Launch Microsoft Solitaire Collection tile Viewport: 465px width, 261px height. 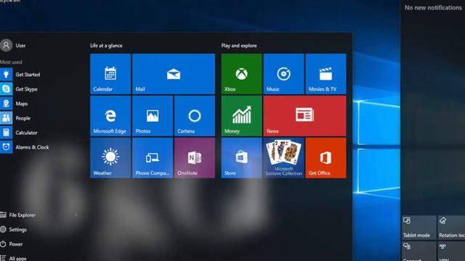point(283,158)
